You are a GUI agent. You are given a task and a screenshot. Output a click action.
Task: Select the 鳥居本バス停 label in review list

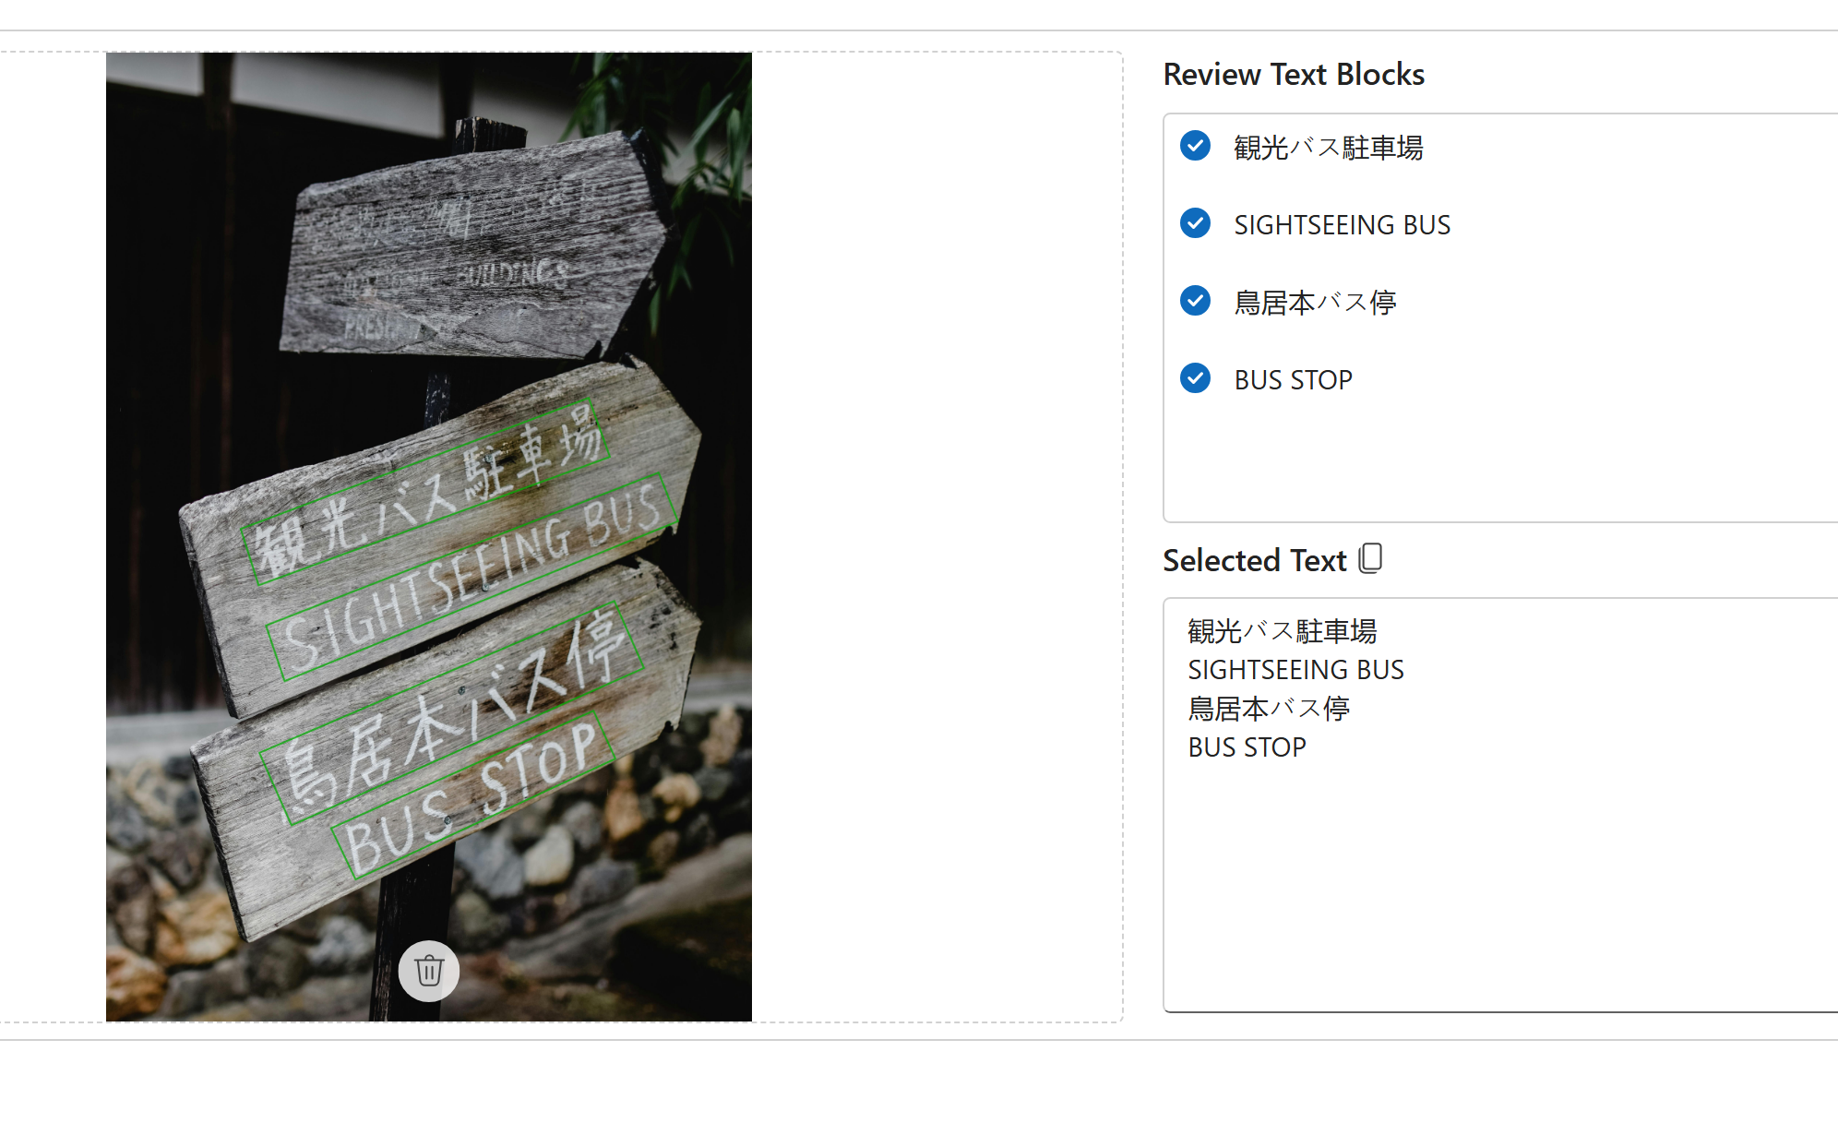[1315, 303]
